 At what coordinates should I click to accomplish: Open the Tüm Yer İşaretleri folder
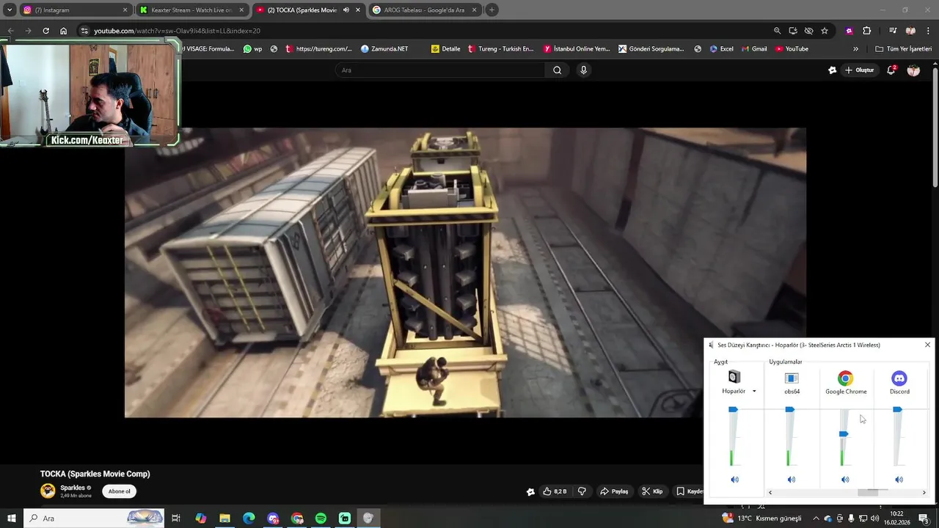[x=903, y=49]
